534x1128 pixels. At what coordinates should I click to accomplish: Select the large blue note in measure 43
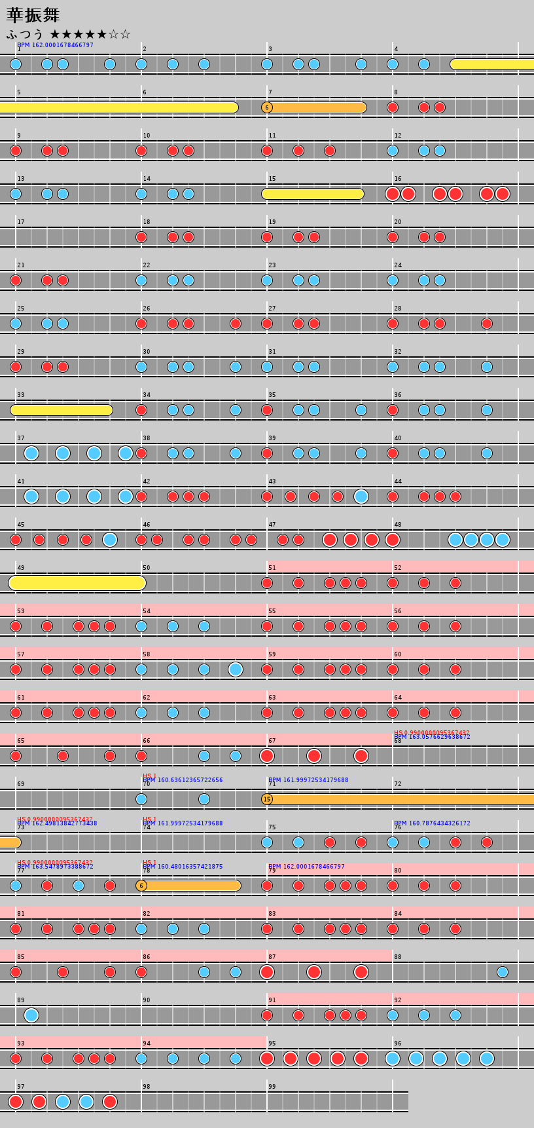point(361,497)
